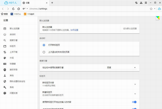Select the 设置 tab
The width and height of the screenshot is (162, 109).
(35, 3)
